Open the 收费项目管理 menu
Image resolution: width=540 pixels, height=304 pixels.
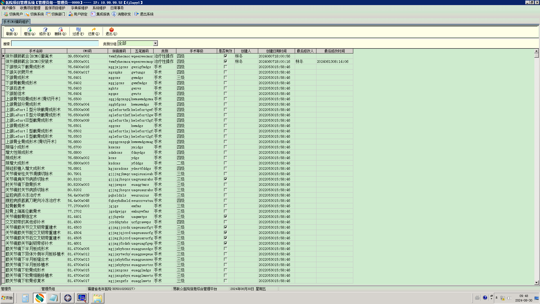(x=30, y=8)
